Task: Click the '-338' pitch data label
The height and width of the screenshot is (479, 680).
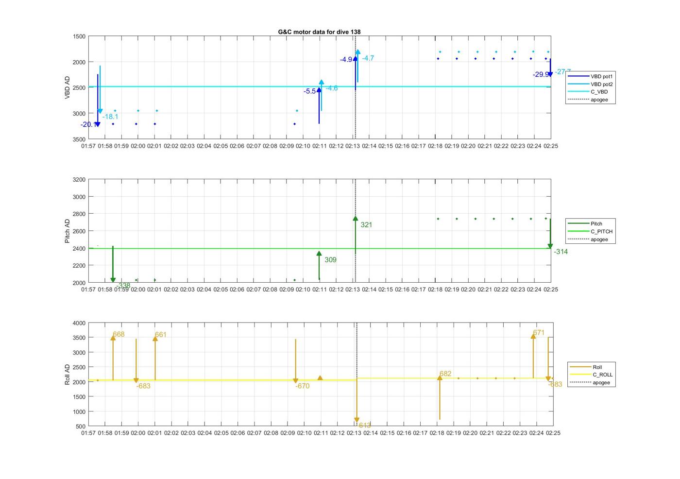Action: point(124,286)
